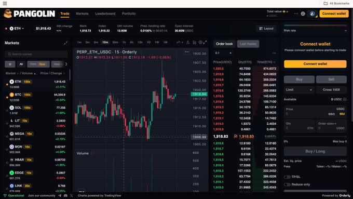Select the 1D chart interval
Viewport: 353px width, 199px height.
pos(148,43)
